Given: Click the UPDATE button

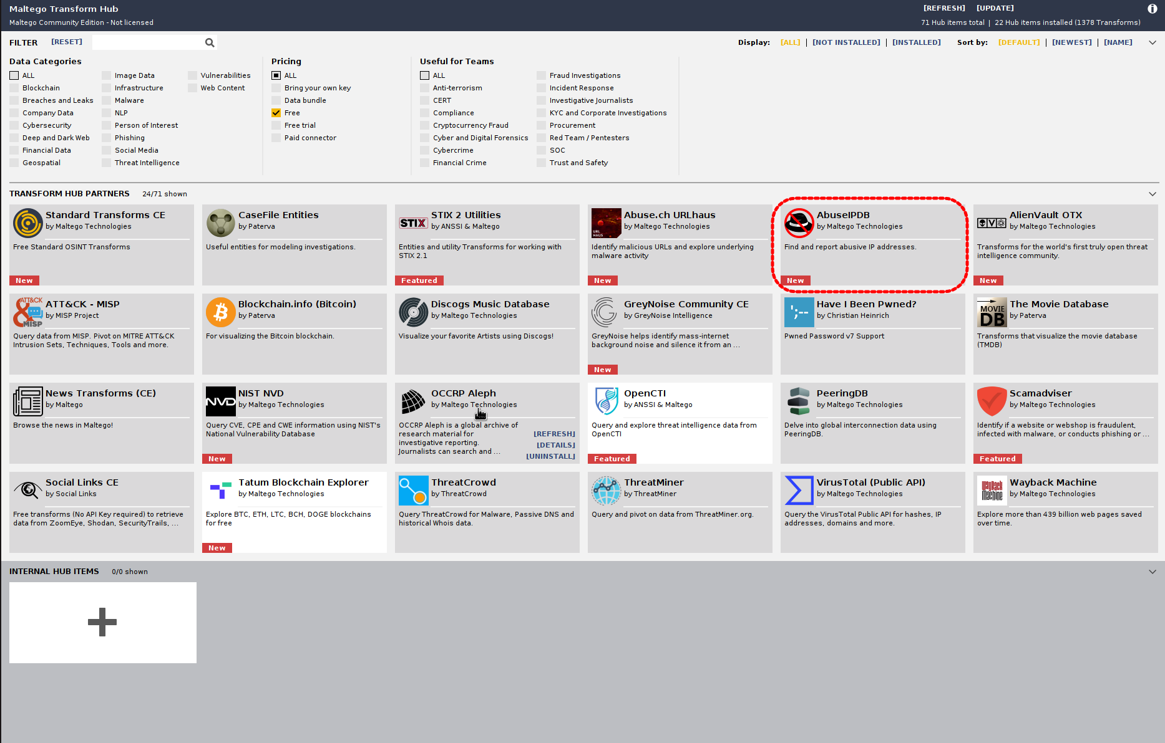Looking at the screenshot, I should coord(995,8).
